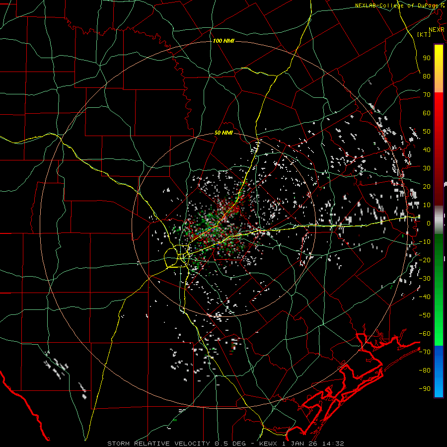Pick the gray zero segment of the color bar

(439, 220)
